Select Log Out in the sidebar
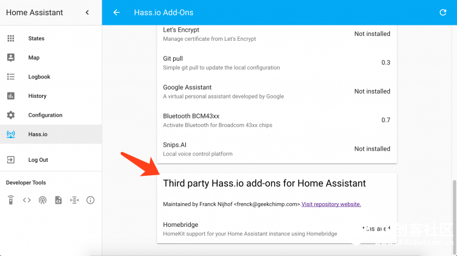This screenshot has height=256, width=457. pyautogui.click(x=51, y=160)
